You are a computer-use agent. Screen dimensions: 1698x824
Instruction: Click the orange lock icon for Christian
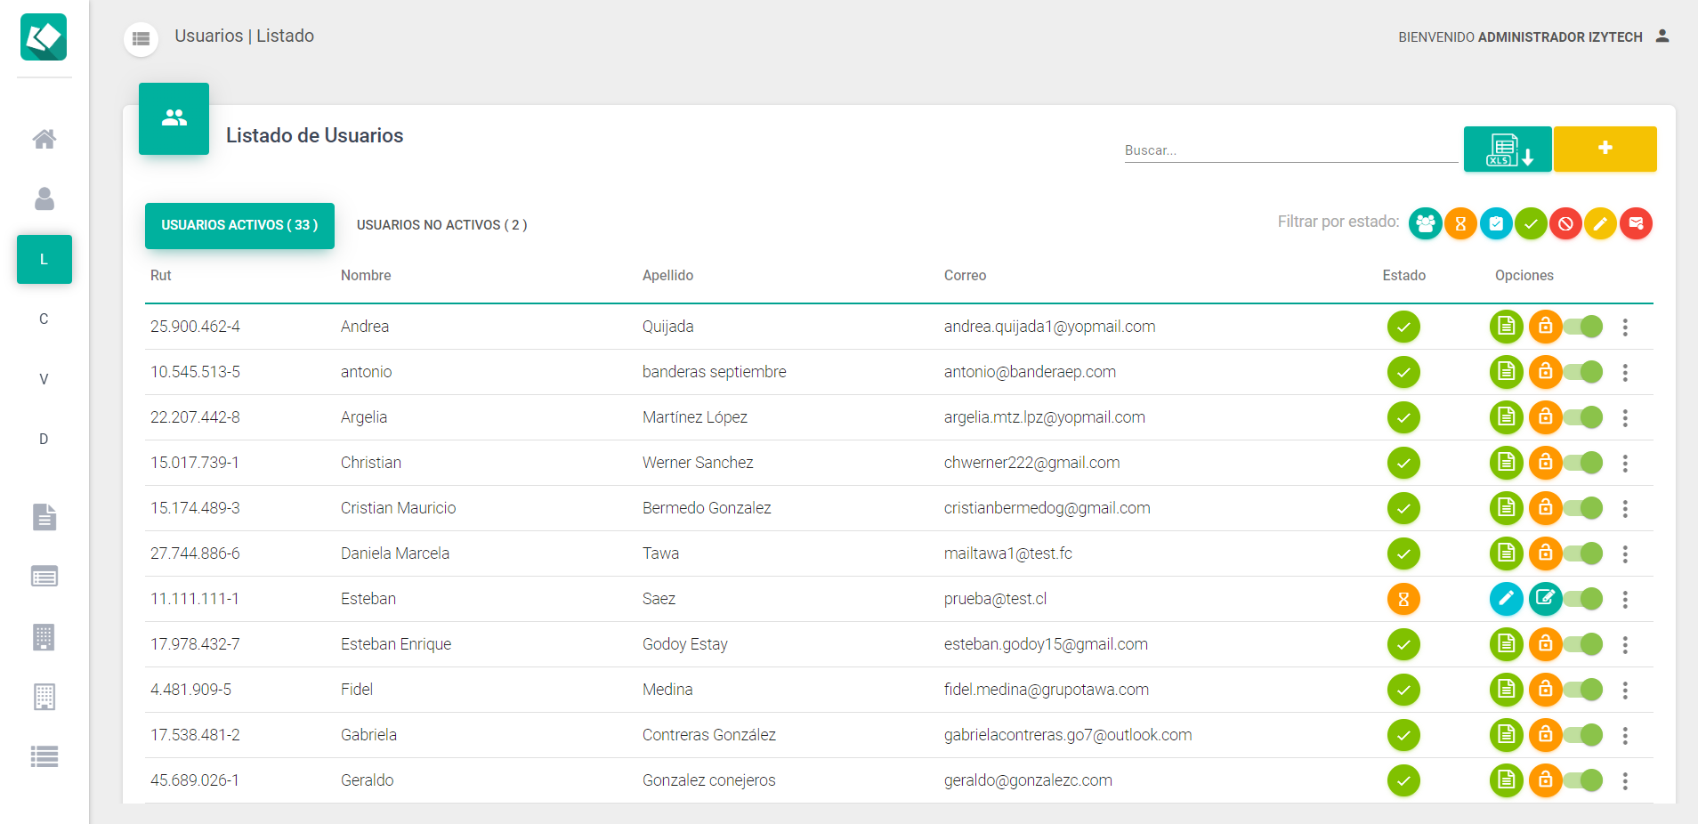tap(1545, 463)
